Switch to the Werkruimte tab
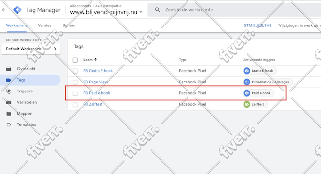321x174 pixels. point(17,25)
